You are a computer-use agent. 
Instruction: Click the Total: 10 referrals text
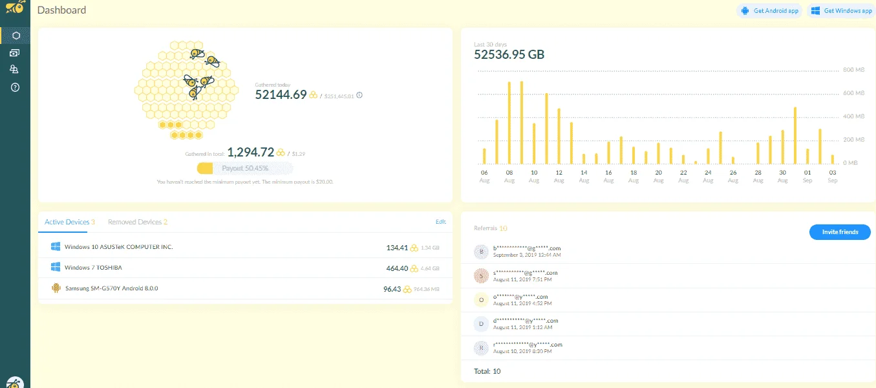point(487,371)
